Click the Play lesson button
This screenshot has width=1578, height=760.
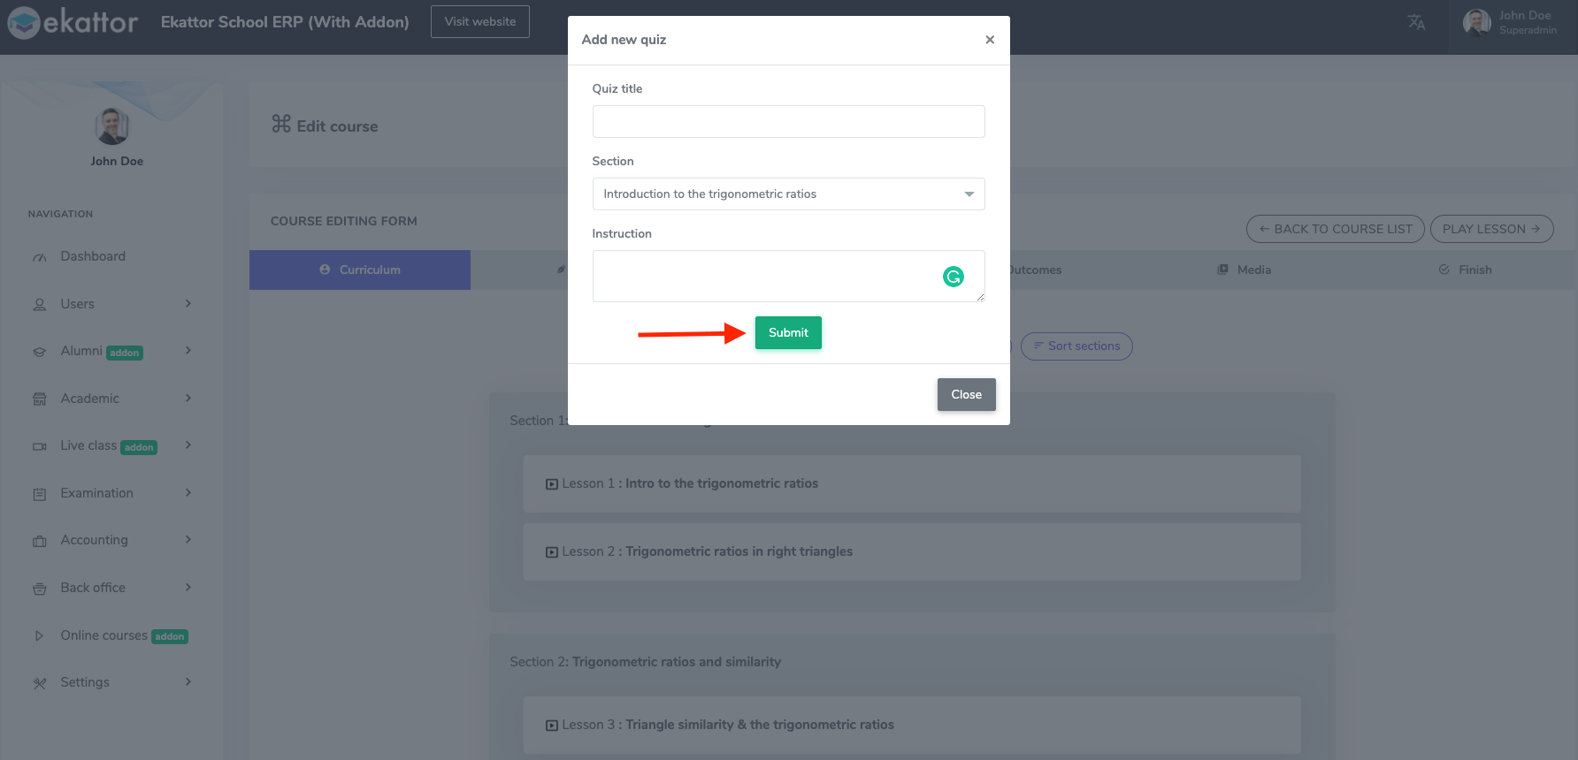(x=1492, y=229)
